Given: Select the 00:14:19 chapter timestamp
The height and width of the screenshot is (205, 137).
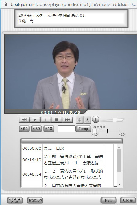Looking at the screenshot, I should [x=32, y=160].
